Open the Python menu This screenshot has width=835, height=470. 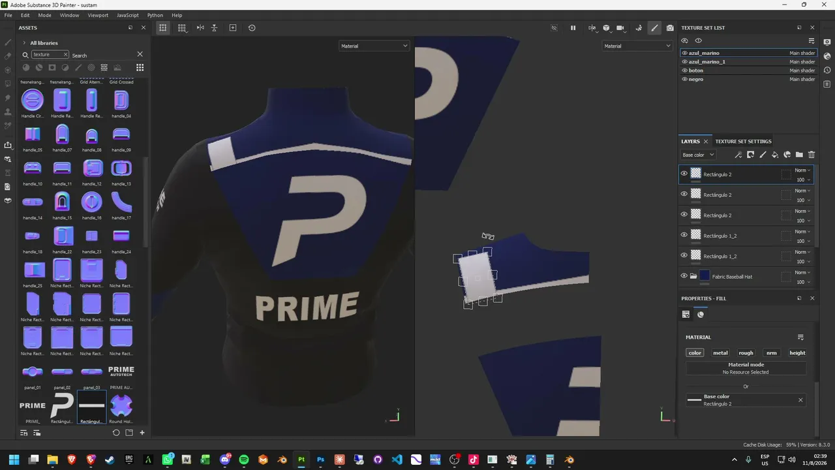(155, 15)
